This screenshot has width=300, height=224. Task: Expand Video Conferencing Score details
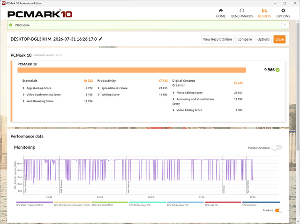coord(23,94)
